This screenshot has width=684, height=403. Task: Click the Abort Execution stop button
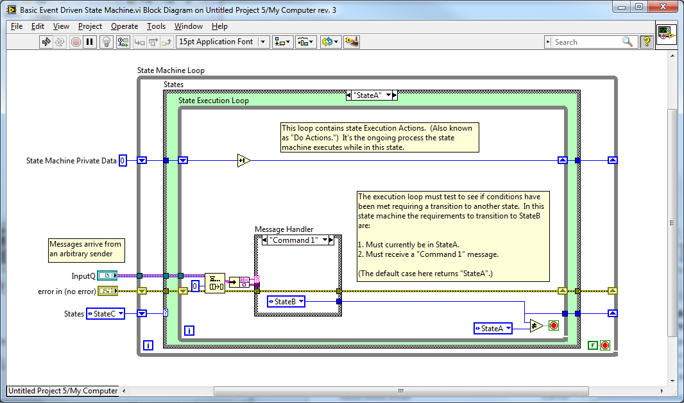(x=76, y=42)
